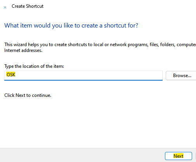Click blank dialog area below continue text
This screenshot has width=196, height=162.
point(98,123)
